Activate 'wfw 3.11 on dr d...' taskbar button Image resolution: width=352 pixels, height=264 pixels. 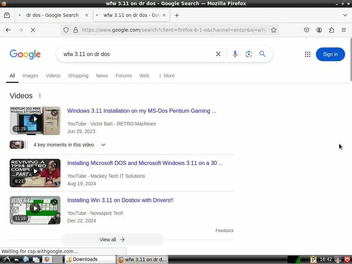[142, 260]
